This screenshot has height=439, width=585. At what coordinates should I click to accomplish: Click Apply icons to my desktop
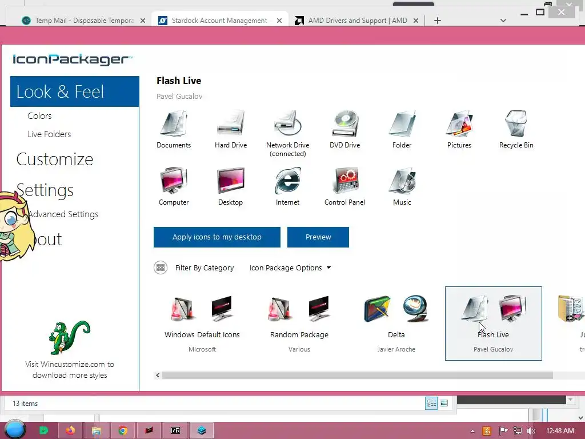[217, 237]
